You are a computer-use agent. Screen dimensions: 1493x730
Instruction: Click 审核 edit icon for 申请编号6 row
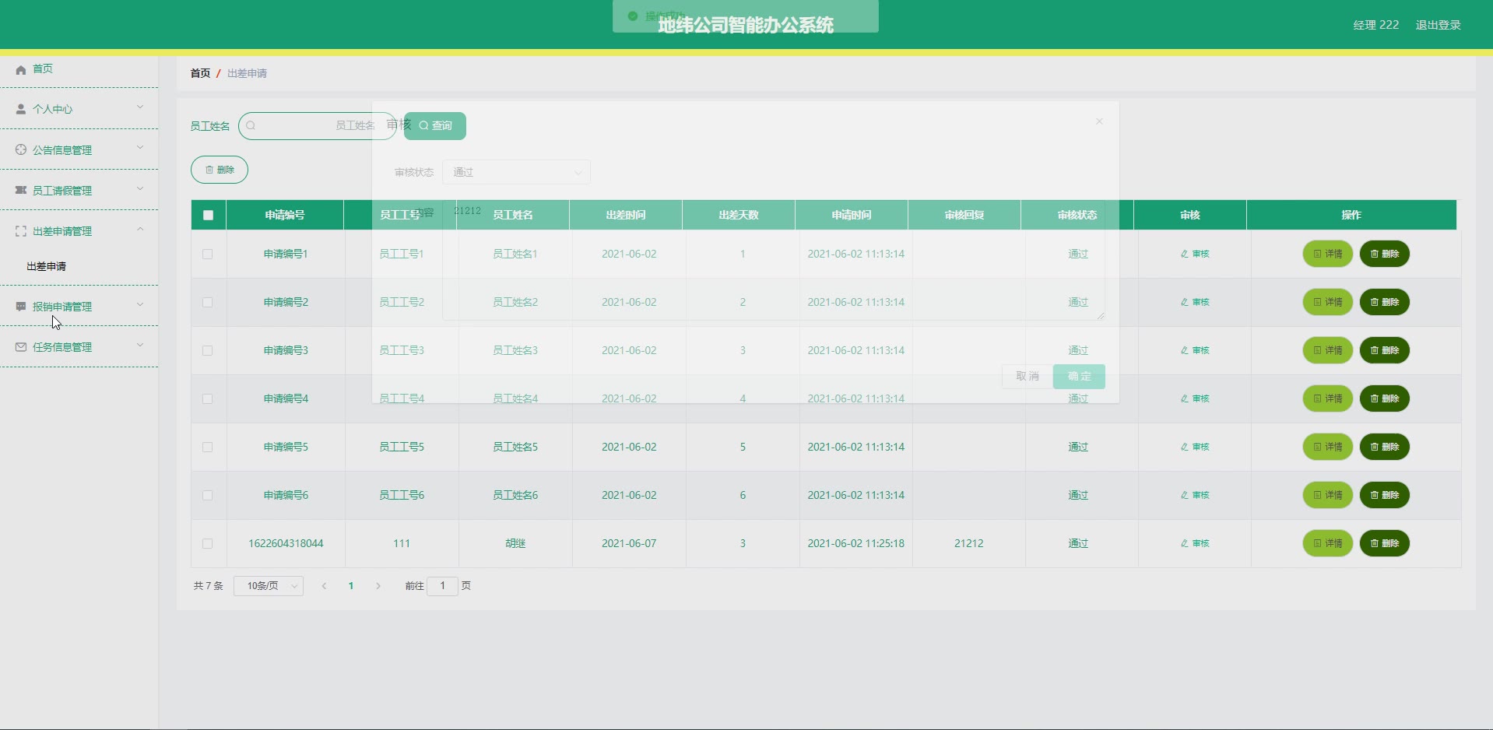click(1184, 495)
